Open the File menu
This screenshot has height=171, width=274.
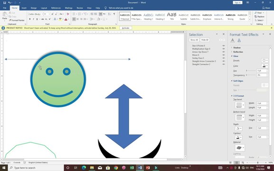point(5,8)
